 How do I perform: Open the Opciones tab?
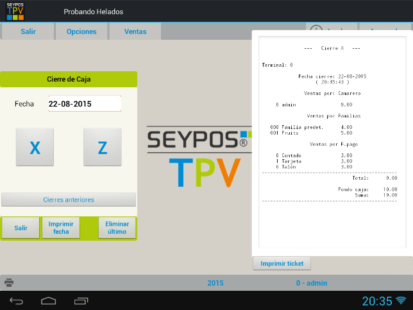tap(81, 31)
